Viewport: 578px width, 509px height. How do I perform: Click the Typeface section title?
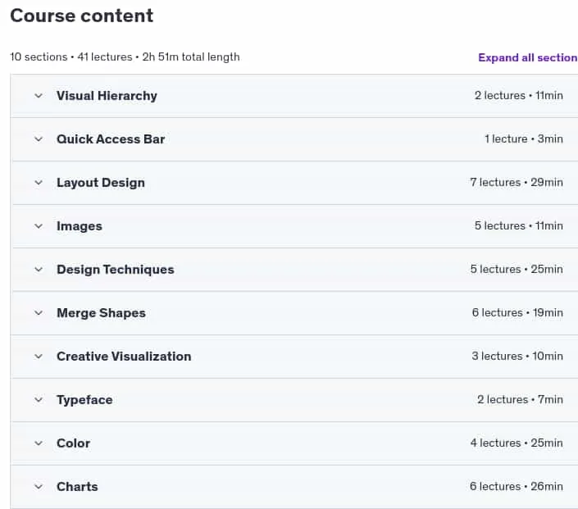coord(84,400)
